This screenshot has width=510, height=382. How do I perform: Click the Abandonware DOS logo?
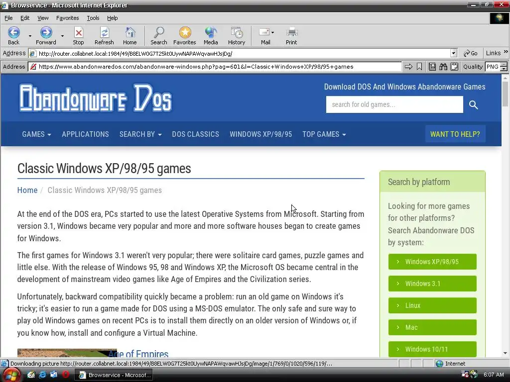click(95, 98)
